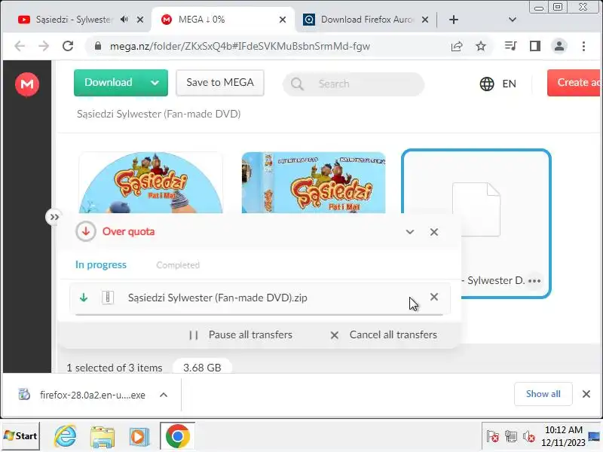Image resolution: width=603 pixels, height=452 pixels.
Task: Switch to the Sąsiedzi - Sylwester YouTube tab
Action: pyautogui.click(x=73, y=20)
